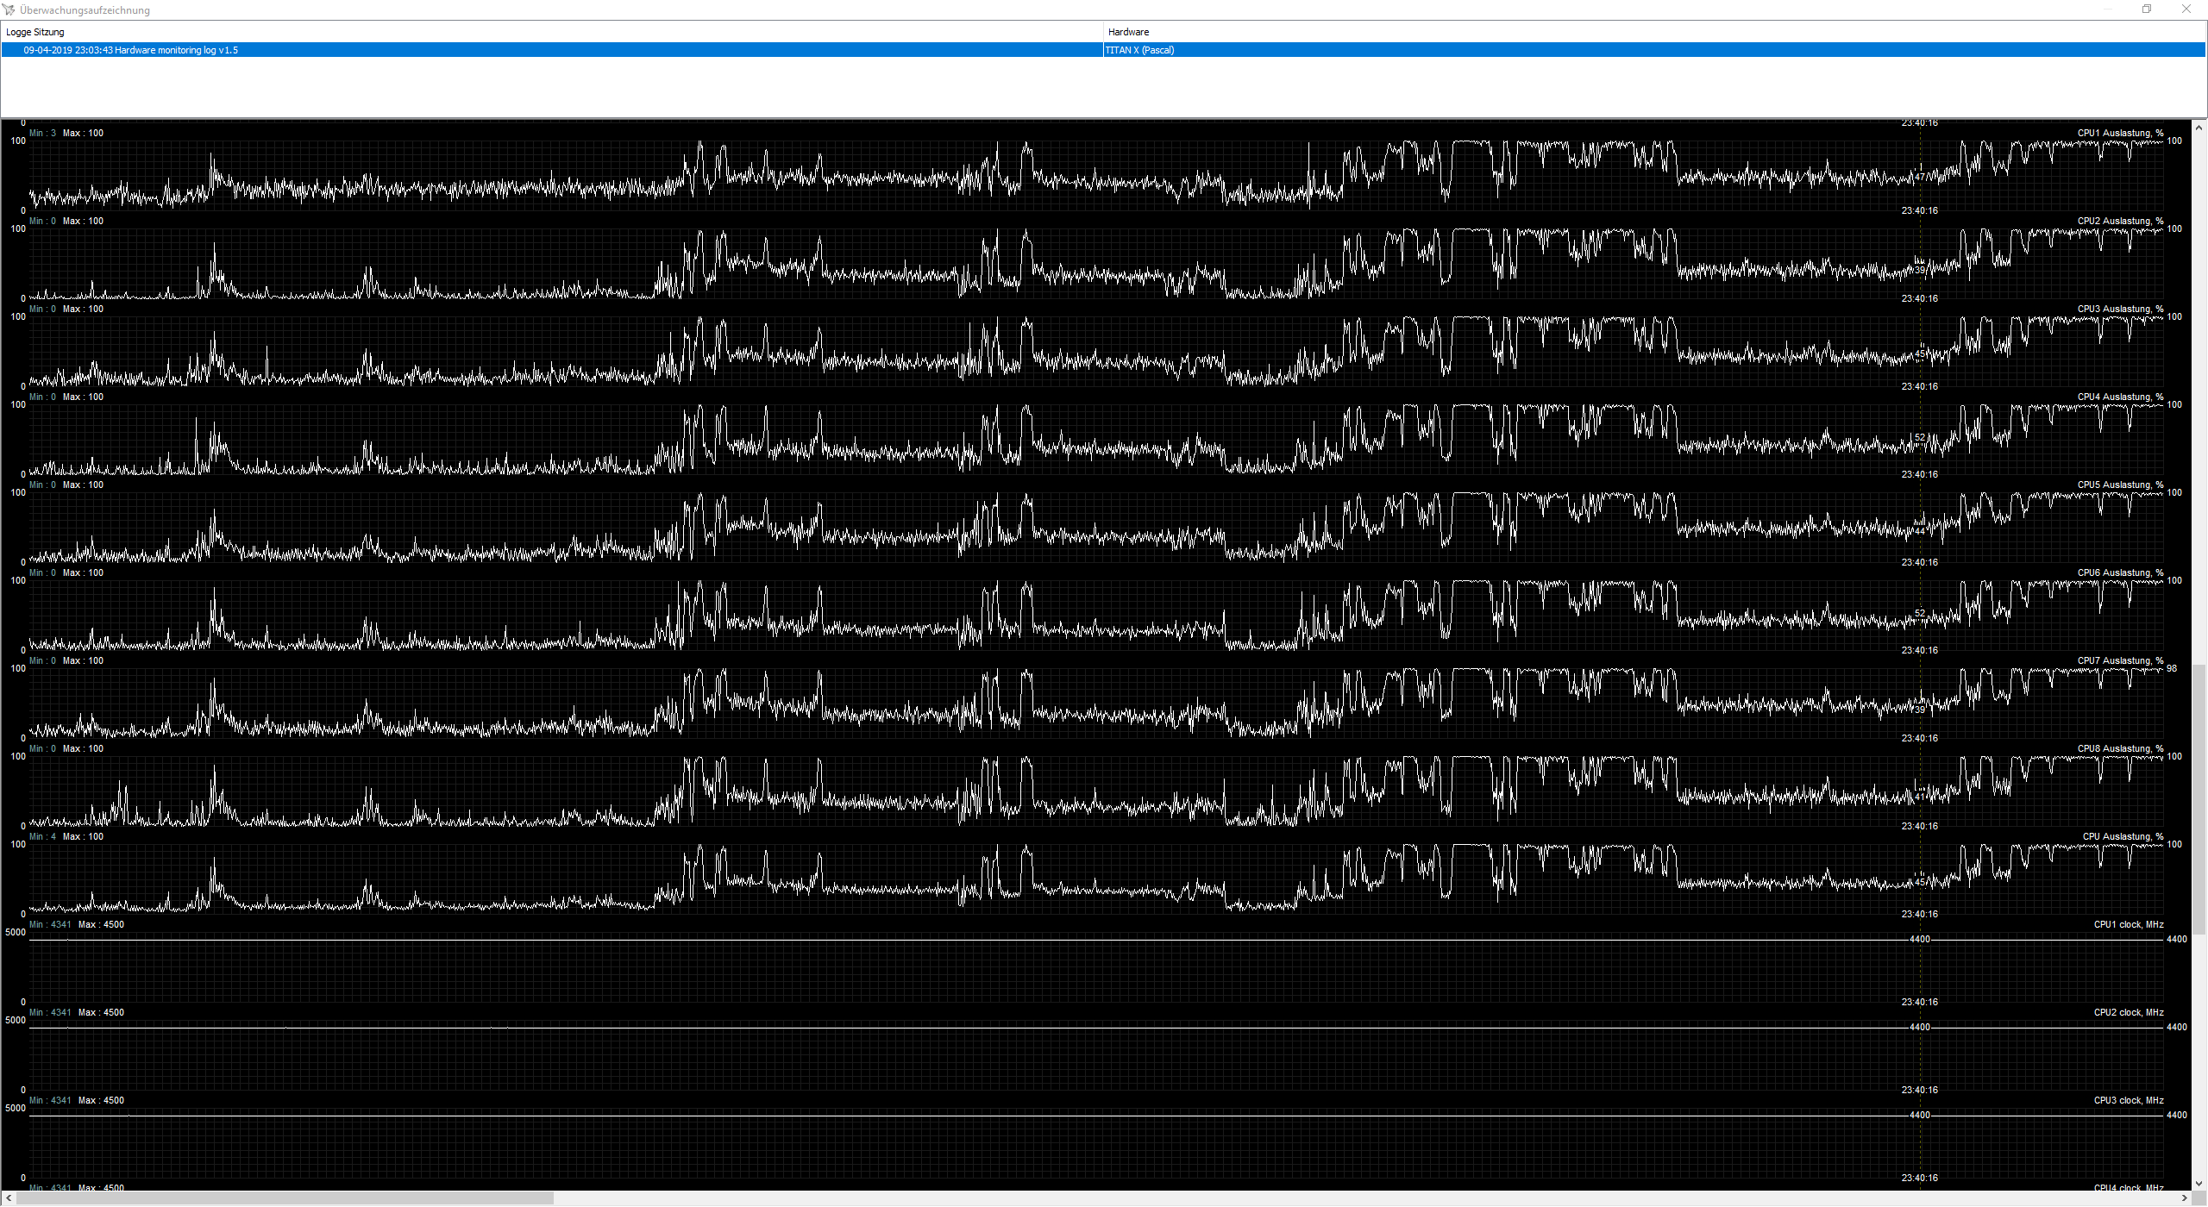This screenshot has width=2208, height=1207.
Task: Click horizontal scrollbar right arrow
Action: coord(2184,1198)
